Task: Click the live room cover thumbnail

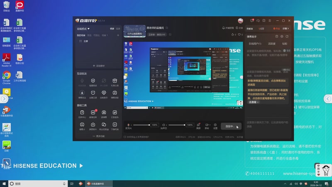Action: point(134,32)
